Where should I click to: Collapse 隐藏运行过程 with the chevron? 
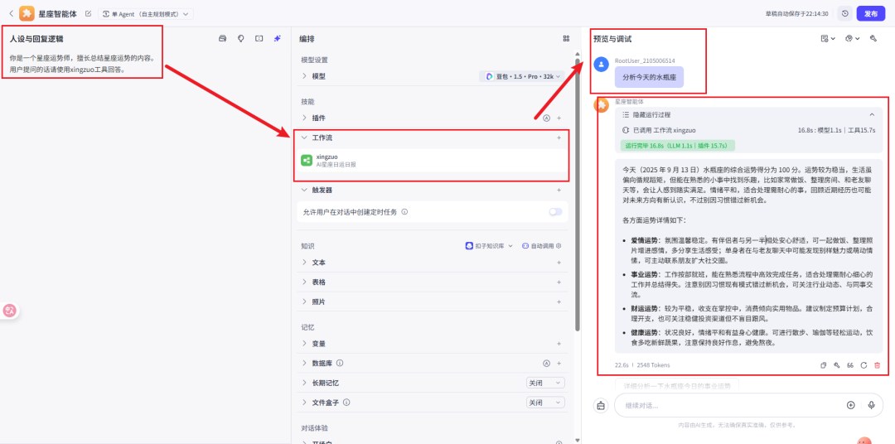tap(872, 114)
